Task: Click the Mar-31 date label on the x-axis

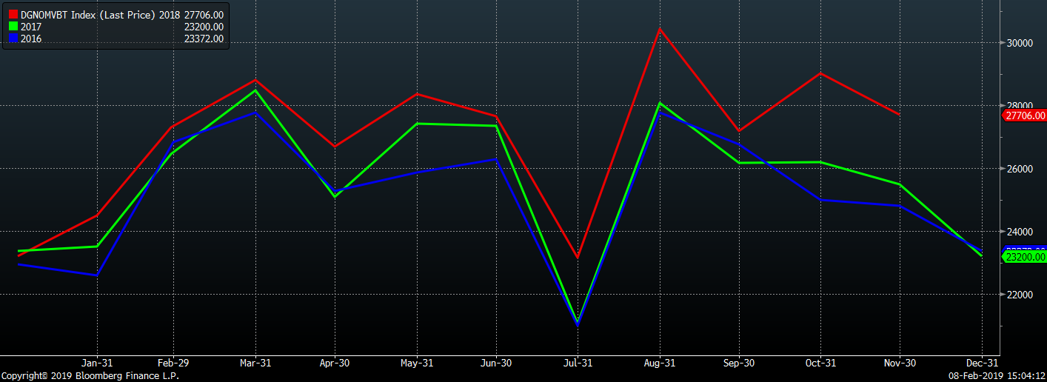Action: (255, 363)
